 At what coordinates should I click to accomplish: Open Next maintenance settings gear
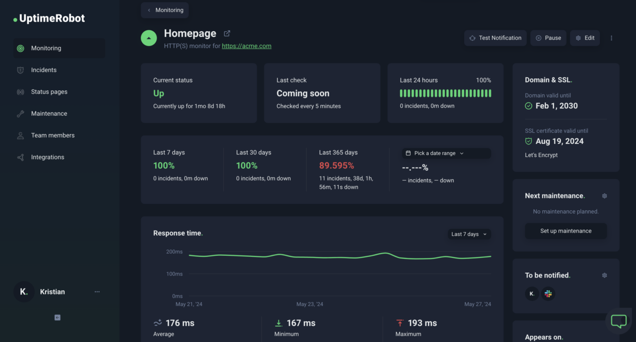604,196
